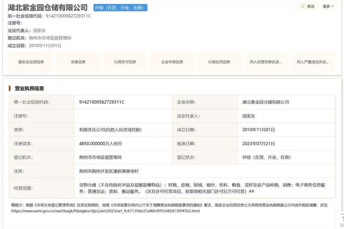Click approval date 2023年07月21日
Viewport: 344px width, 229px height.
pyautogui.click(x=258, y=144)
